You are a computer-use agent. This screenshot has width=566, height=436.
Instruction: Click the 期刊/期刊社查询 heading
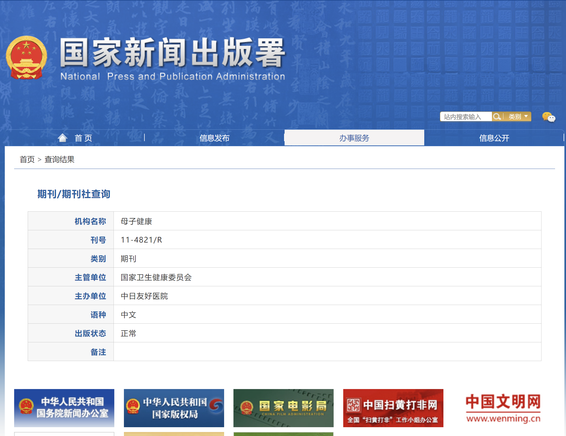pyautogui.click(x=74, y=194)
